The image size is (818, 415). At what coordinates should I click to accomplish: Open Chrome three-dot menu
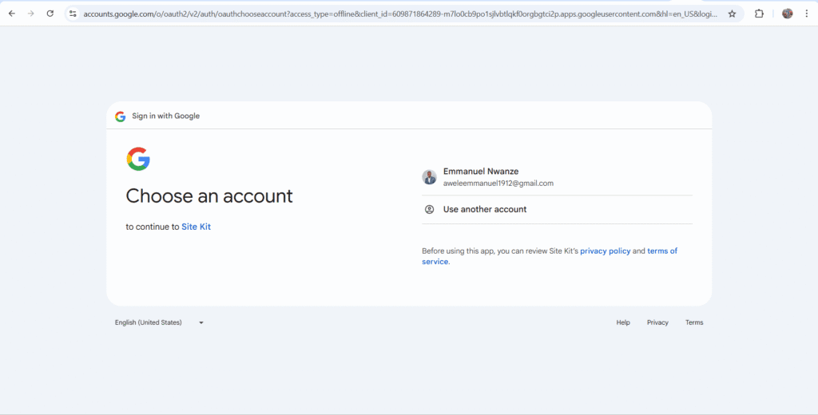click(x=807, y=14)
